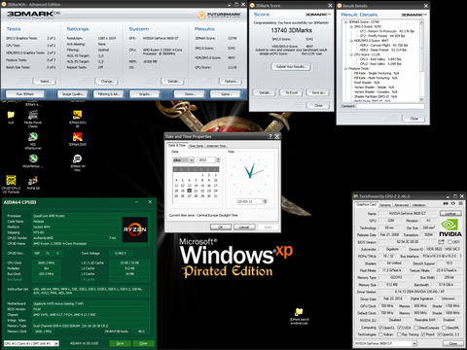467x350 pixels.
Task: Click the NVIDIA logo in GPU-Z
Action: (450, 228)
